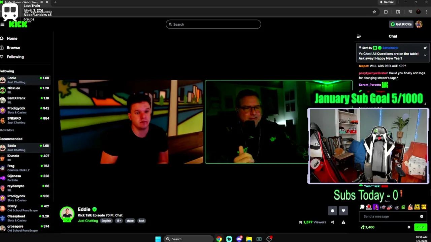The image size is (431, 242).
Task: Open Chrome media controls icon
Action: click(410, 12)
